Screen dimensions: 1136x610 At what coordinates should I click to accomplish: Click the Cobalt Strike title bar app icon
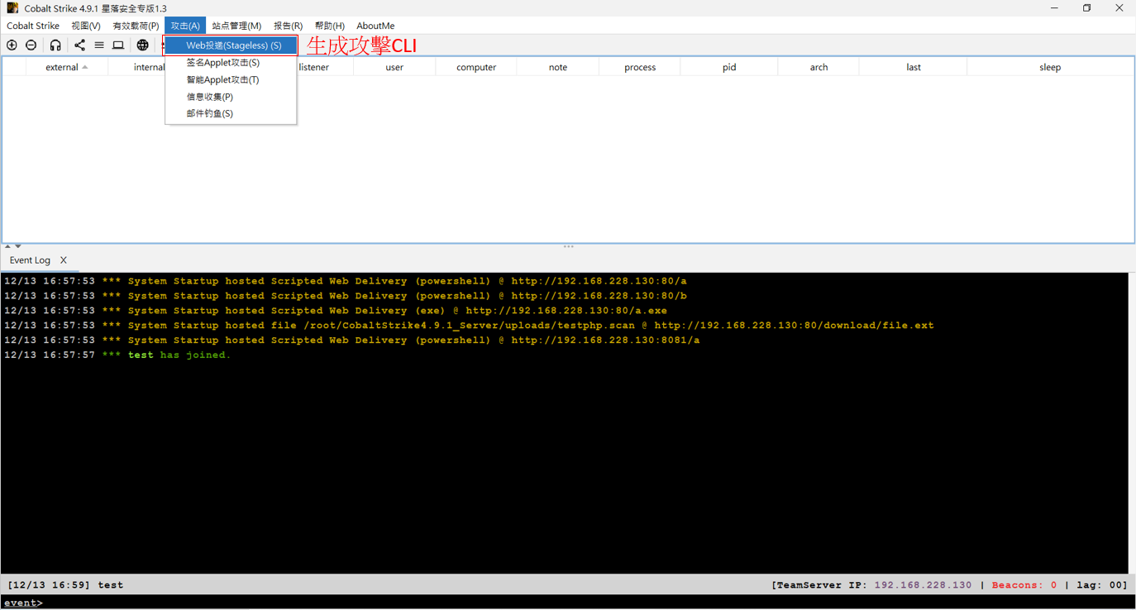point(12,8)
